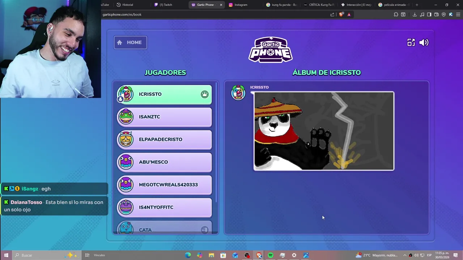This screenshot has height=260, width=463.
Task: Open Brave VPN shield icon
Action: click(443, 14)
